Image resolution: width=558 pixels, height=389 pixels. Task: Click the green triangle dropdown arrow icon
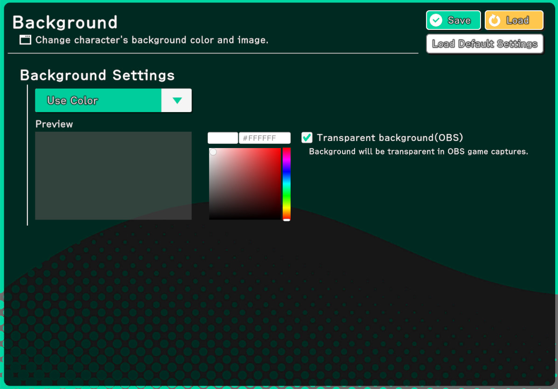(177, 100)
